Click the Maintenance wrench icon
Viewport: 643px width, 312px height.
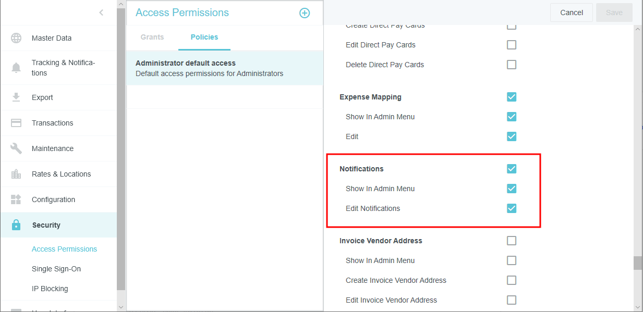tap(16, 148)
